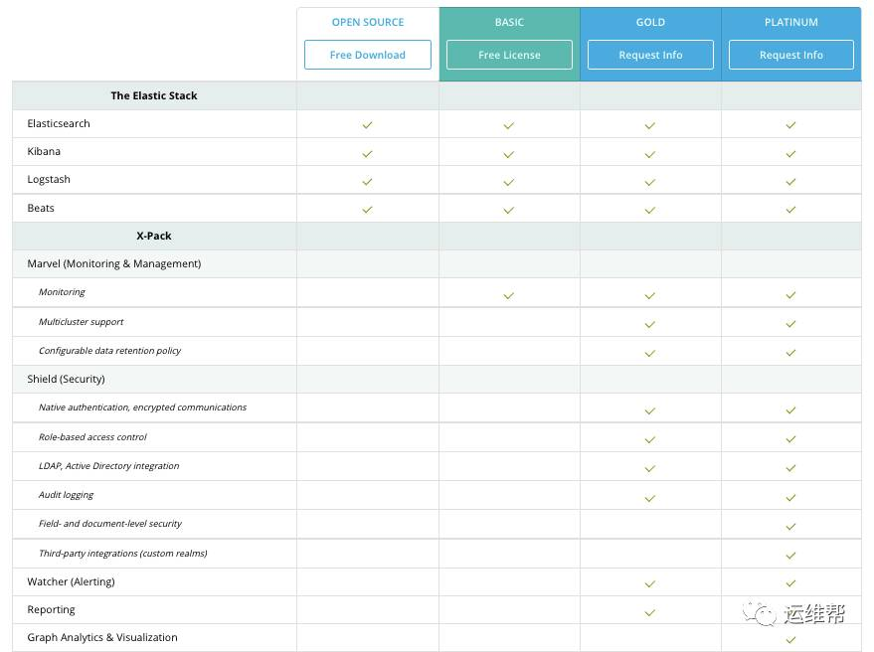
Task: Expand the Shield (Security) row
Action: pyautogui.click(x=66, y=379)
